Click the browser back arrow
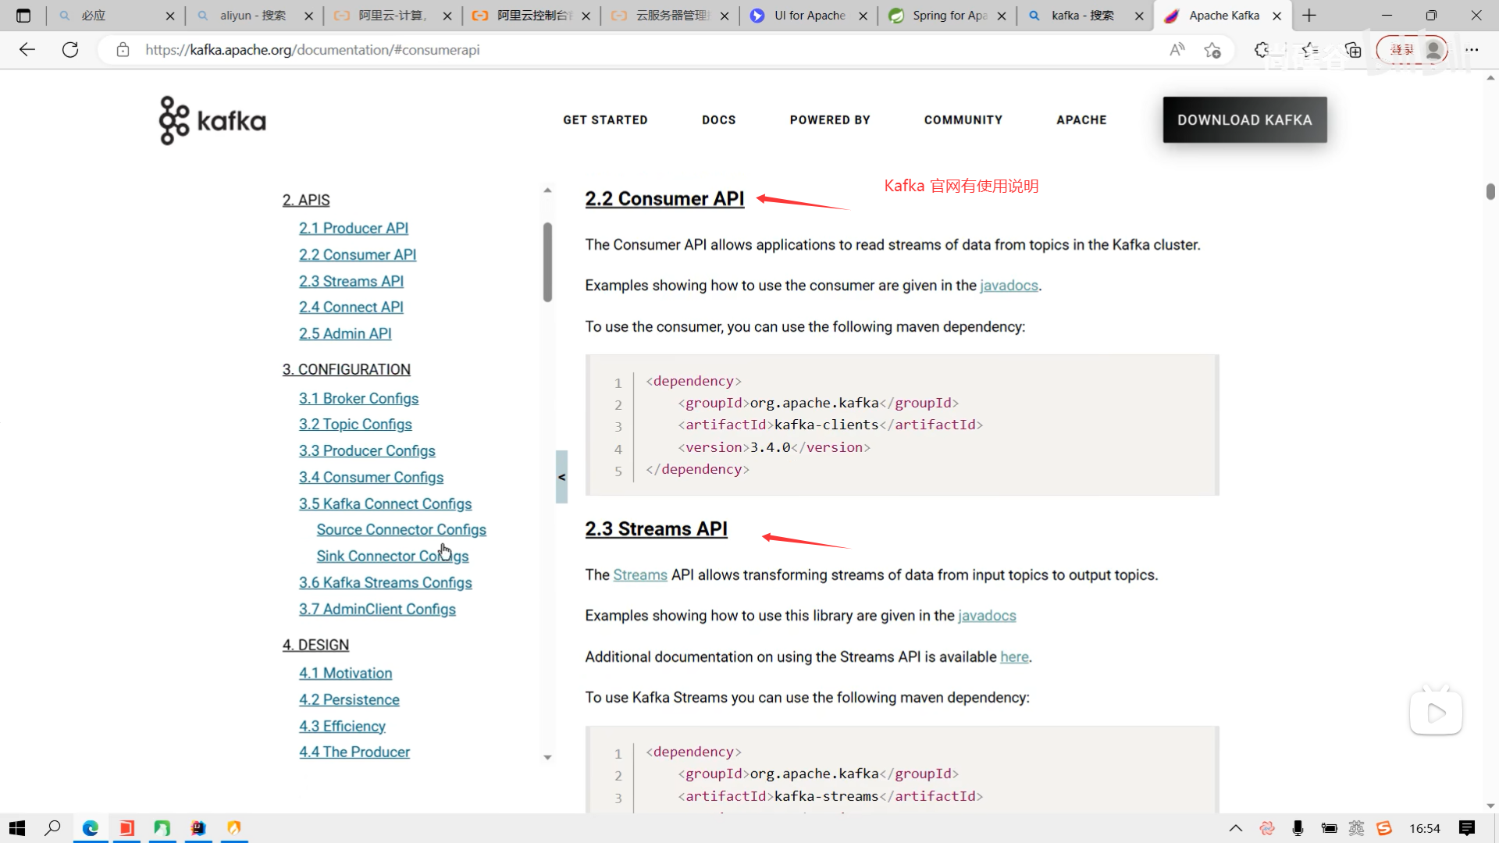 click(27, 50)
